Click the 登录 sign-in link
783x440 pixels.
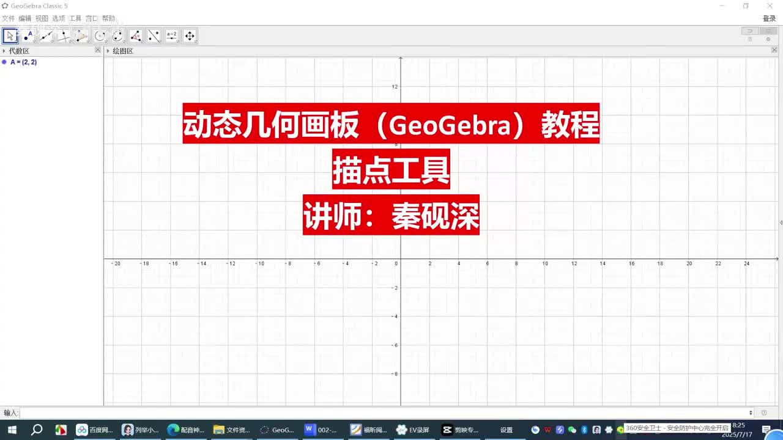pyautogui.click(x=769, y=19)
